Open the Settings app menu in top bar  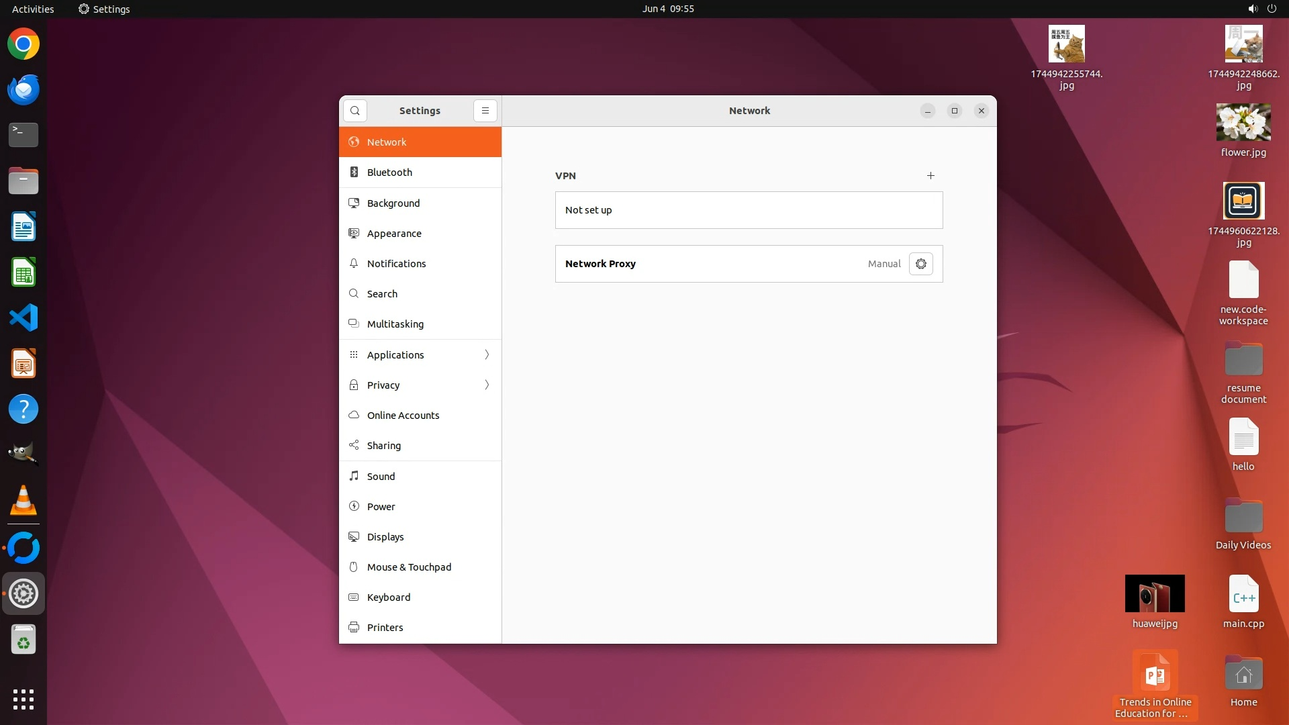click(x=104, y=9)
